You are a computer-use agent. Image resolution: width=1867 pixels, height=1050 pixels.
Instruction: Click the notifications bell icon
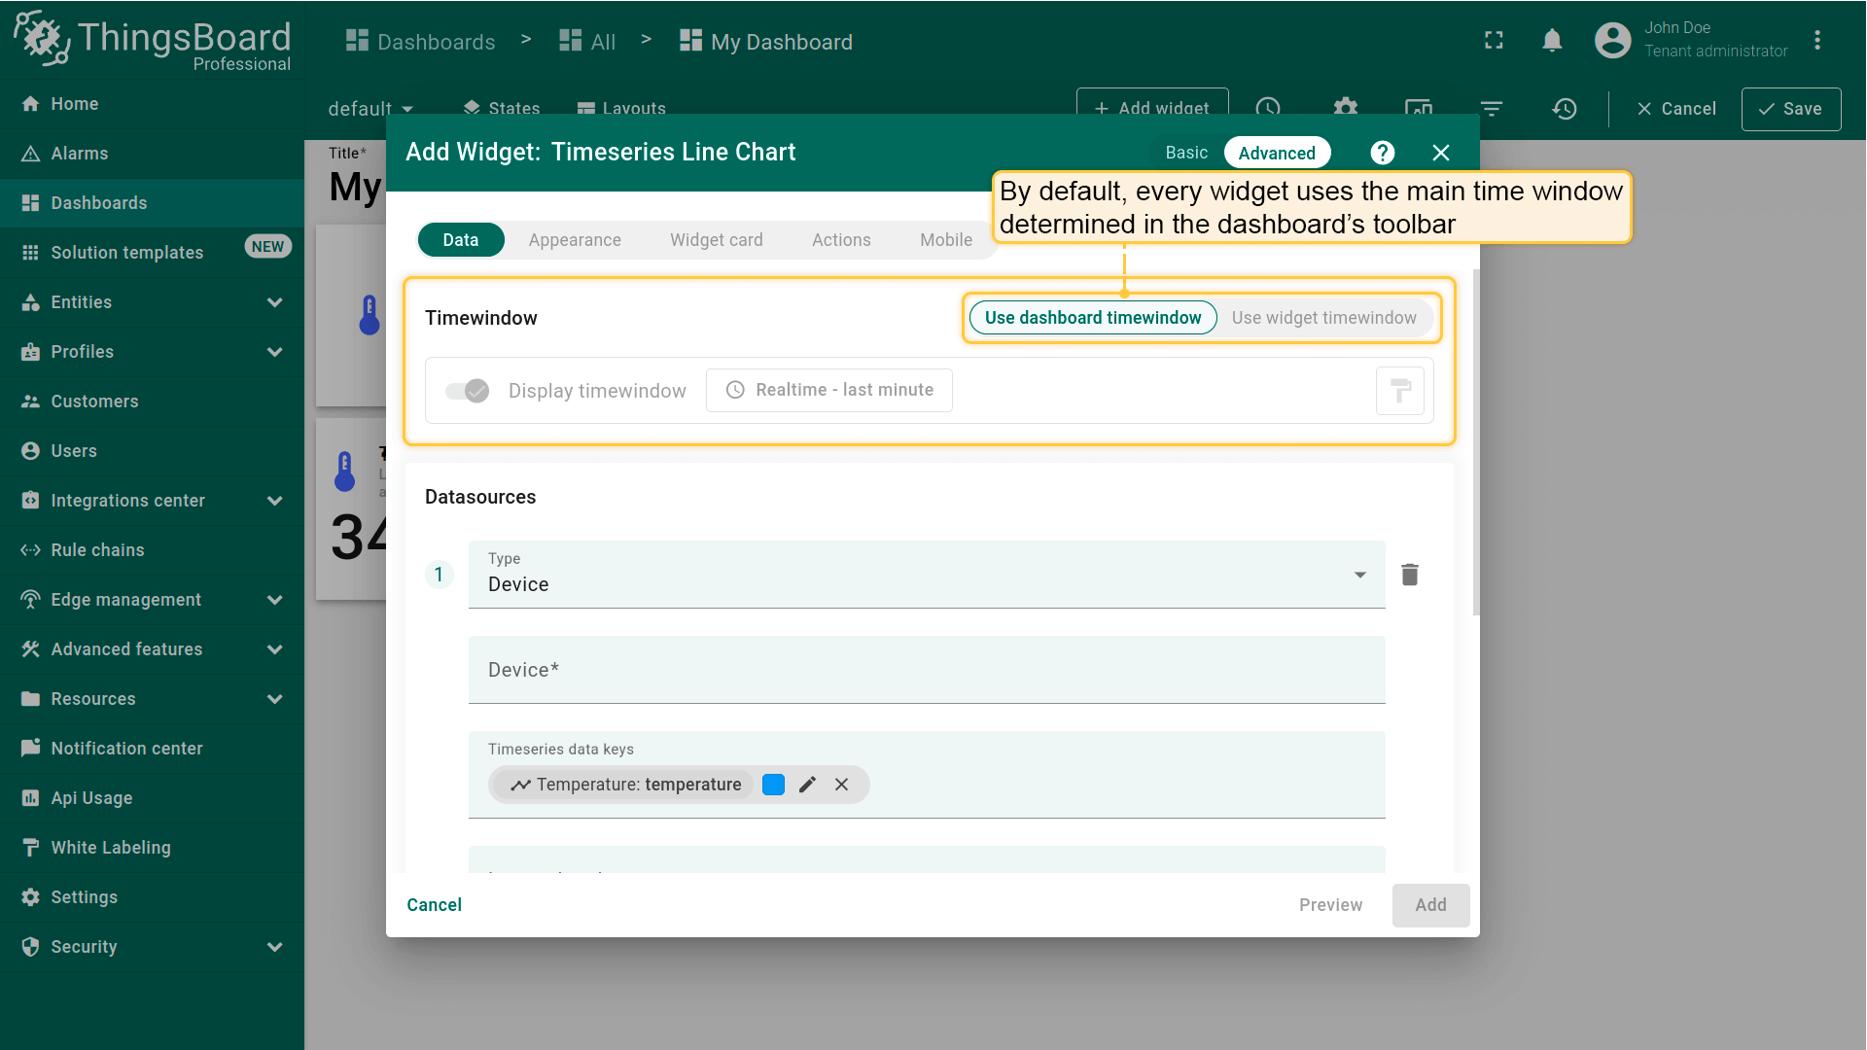coord(1552,41)
